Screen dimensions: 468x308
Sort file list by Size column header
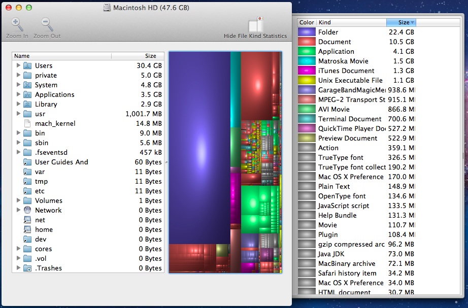coord(138,56)
